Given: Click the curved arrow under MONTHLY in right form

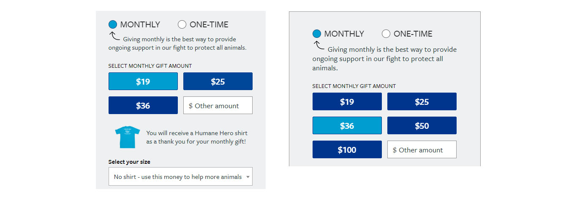Looking at the screenshot, I should (318, 45).
